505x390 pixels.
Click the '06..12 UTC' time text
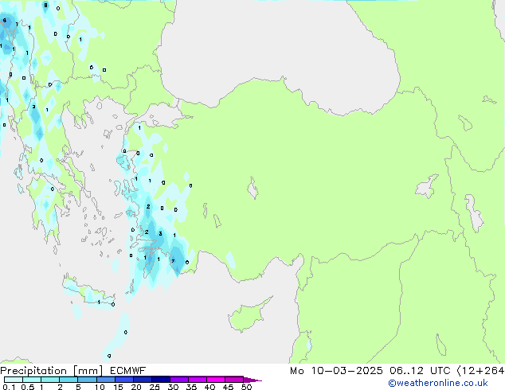[x=420, y=371]
